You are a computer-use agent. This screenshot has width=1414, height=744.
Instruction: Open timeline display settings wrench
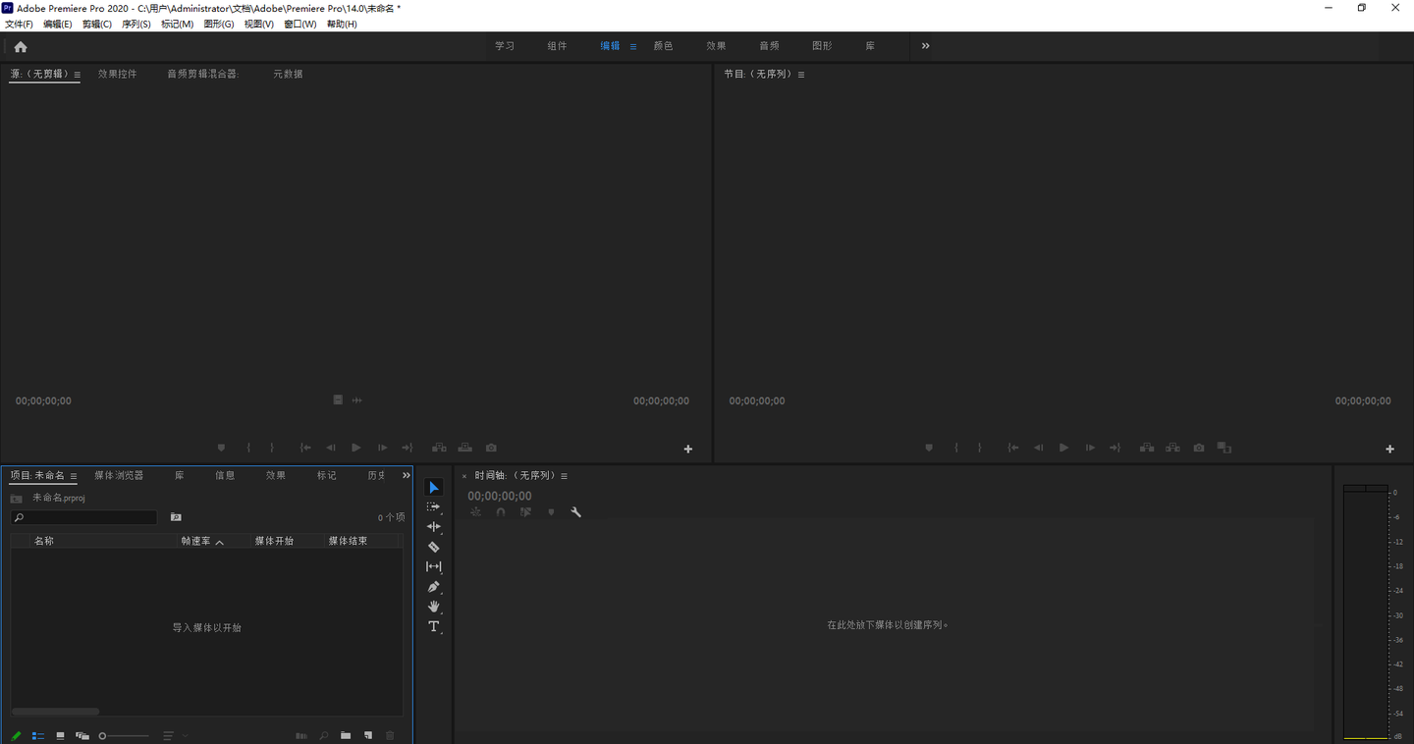click(x=576, y=512)
